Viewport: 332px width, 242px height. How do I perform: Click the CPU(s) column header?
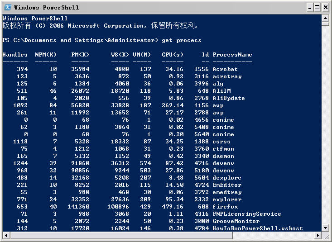[x=173, y=55]
